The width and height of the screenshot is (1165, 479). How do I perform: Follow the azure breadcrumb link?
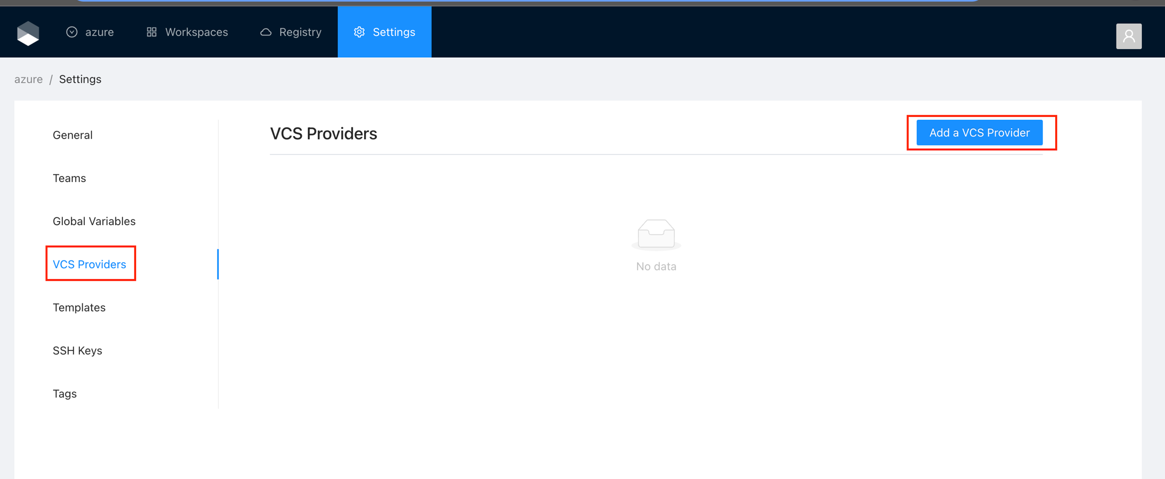pos(28,79)
